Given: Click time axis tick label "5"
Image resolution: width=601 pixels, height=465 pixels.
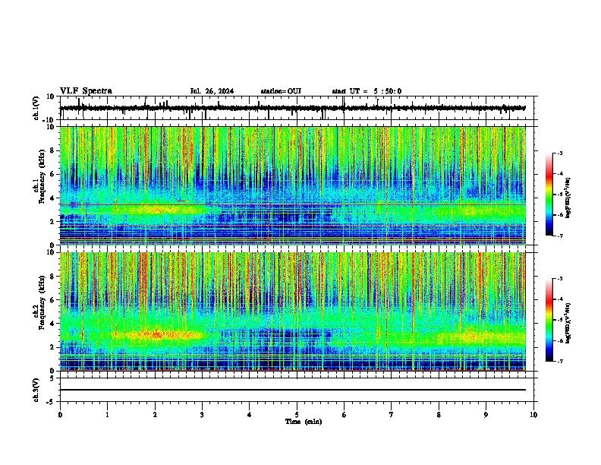Looking at the screenshot, I should coord(297,415).
